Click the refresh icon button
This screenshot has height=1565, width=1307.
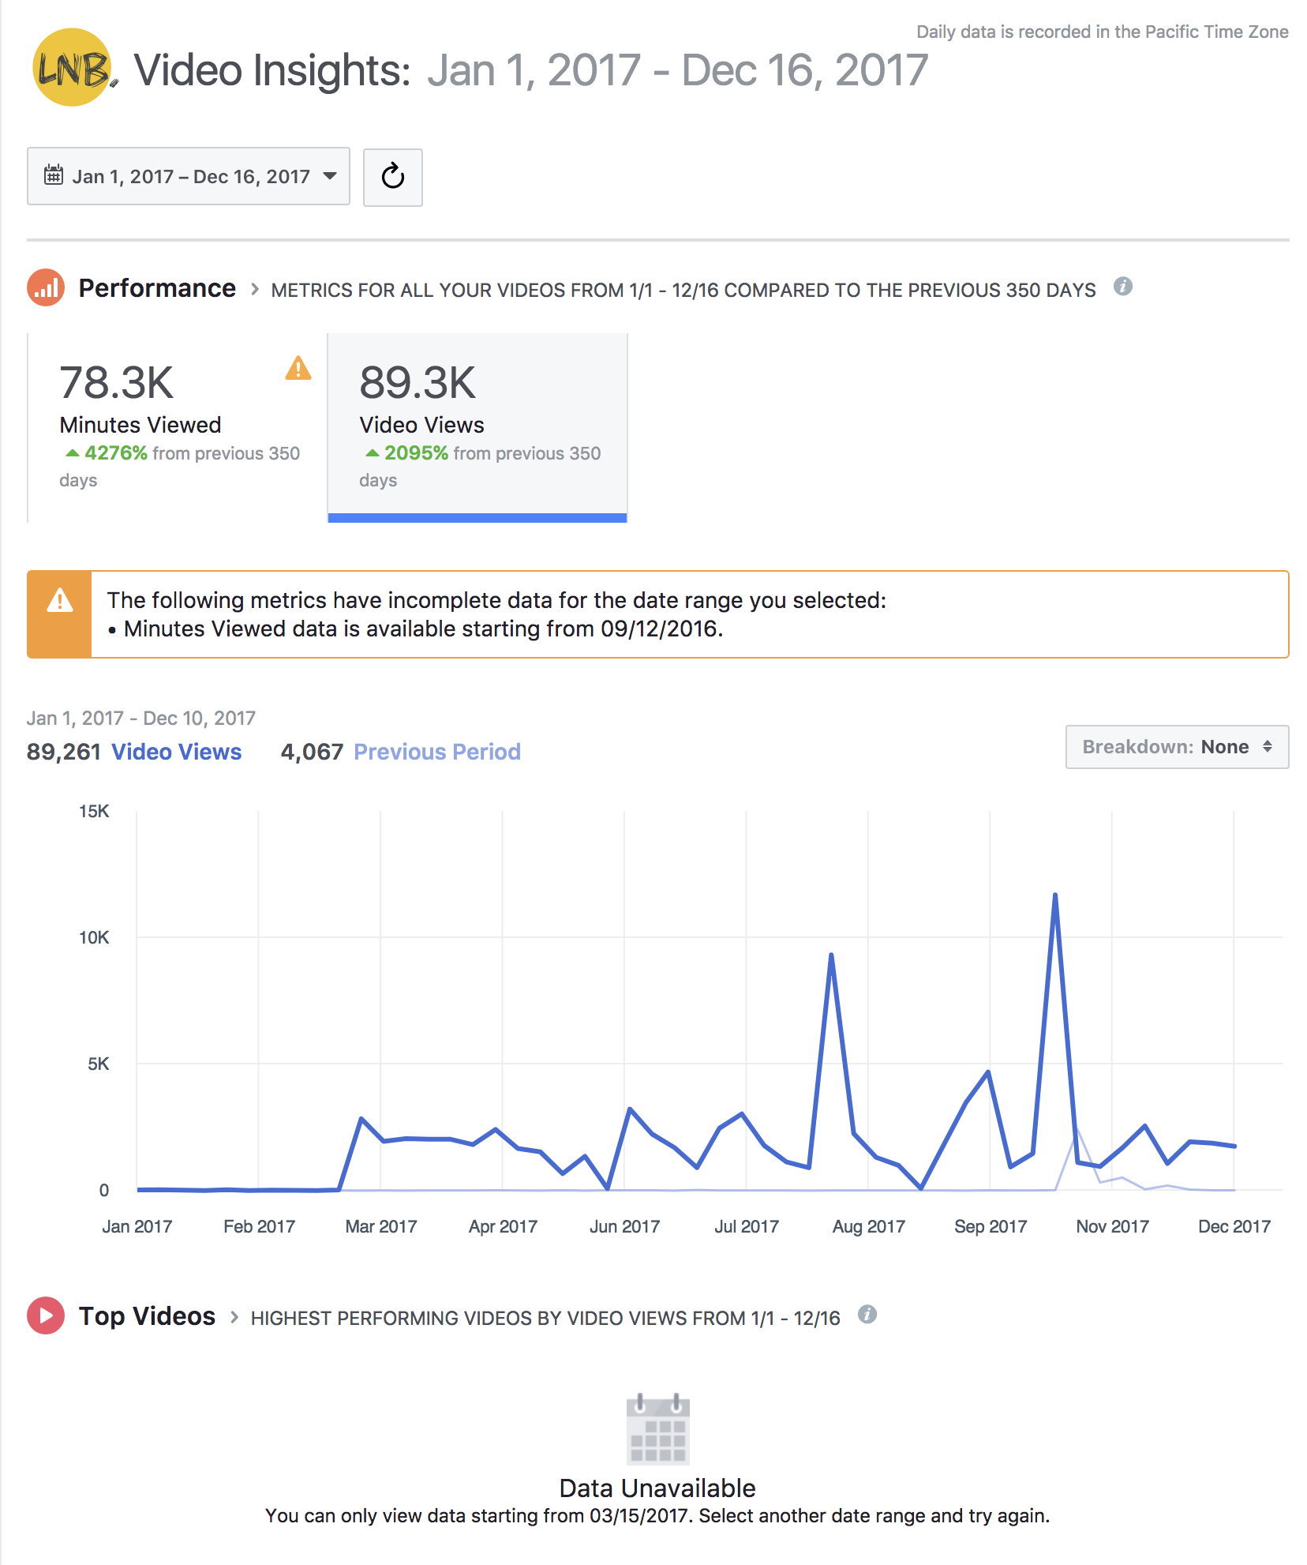[392, 177]
